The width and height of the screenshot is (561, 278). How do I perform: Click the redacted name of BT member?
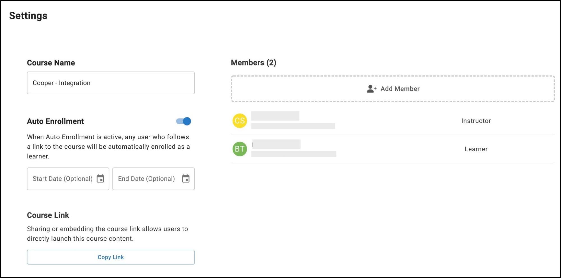coord(276,144)
